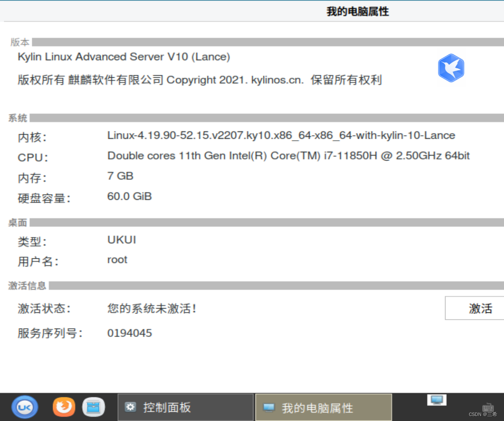Switch to the 控制面板 taskbar window
504x421 pixels.
pos(185,407)
